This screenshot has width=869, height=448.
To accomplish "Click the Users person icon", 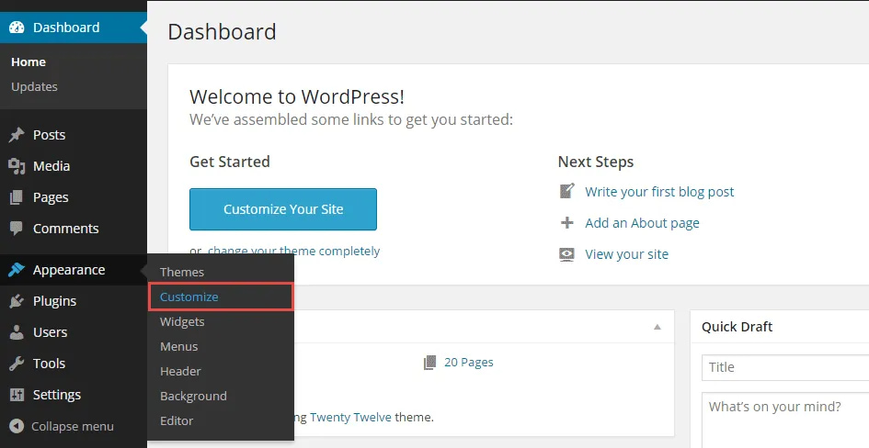I will point(17,332).
